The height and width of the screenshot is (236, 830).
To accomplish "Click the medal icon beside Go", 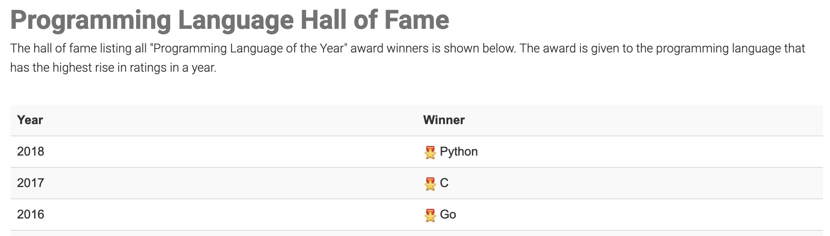I will [430, 215].
